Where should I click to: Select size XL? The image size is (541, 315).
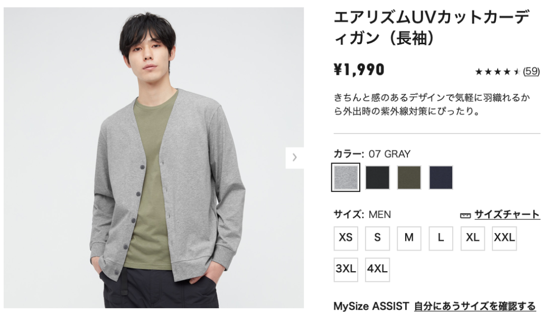473,238
